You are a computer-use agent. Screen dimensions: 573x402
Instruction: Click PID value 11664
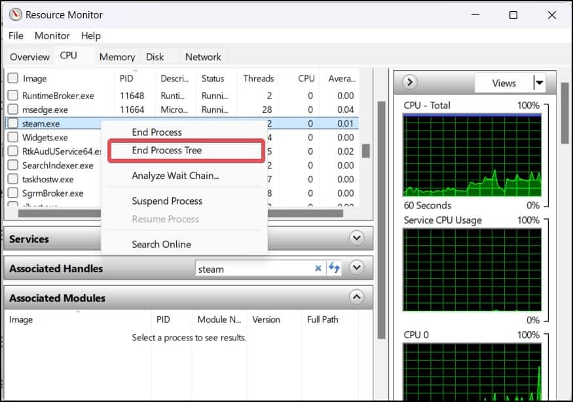pos(132,110)
